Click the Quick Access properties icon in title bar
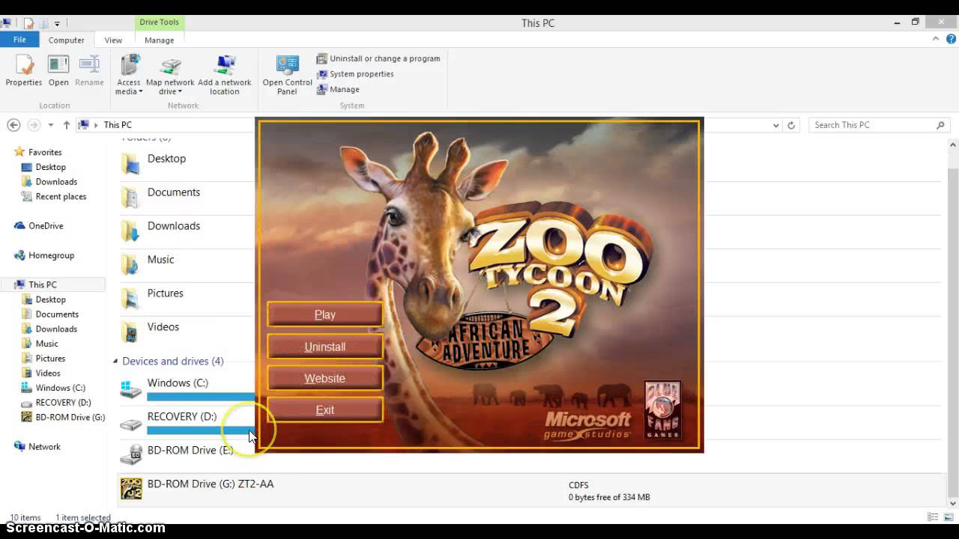 click(28, 23)
